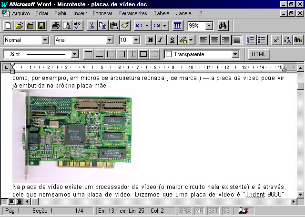Redo the last undone action
Screen dimensions: 305x217
click(157, 26)
